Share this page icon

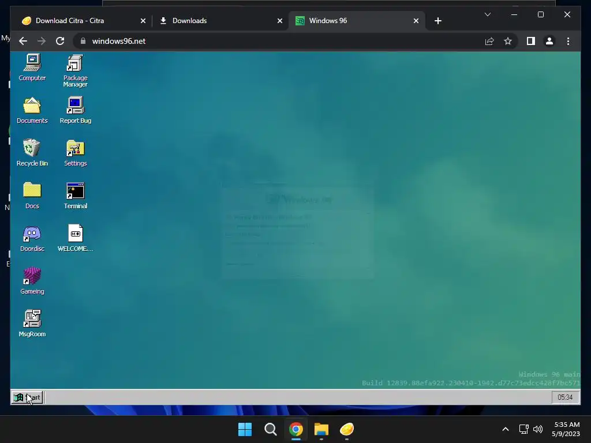[489, 41]
